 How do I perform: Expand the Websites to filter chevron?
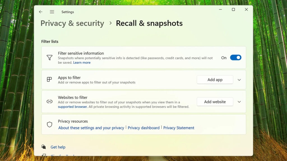pos(239,102)
